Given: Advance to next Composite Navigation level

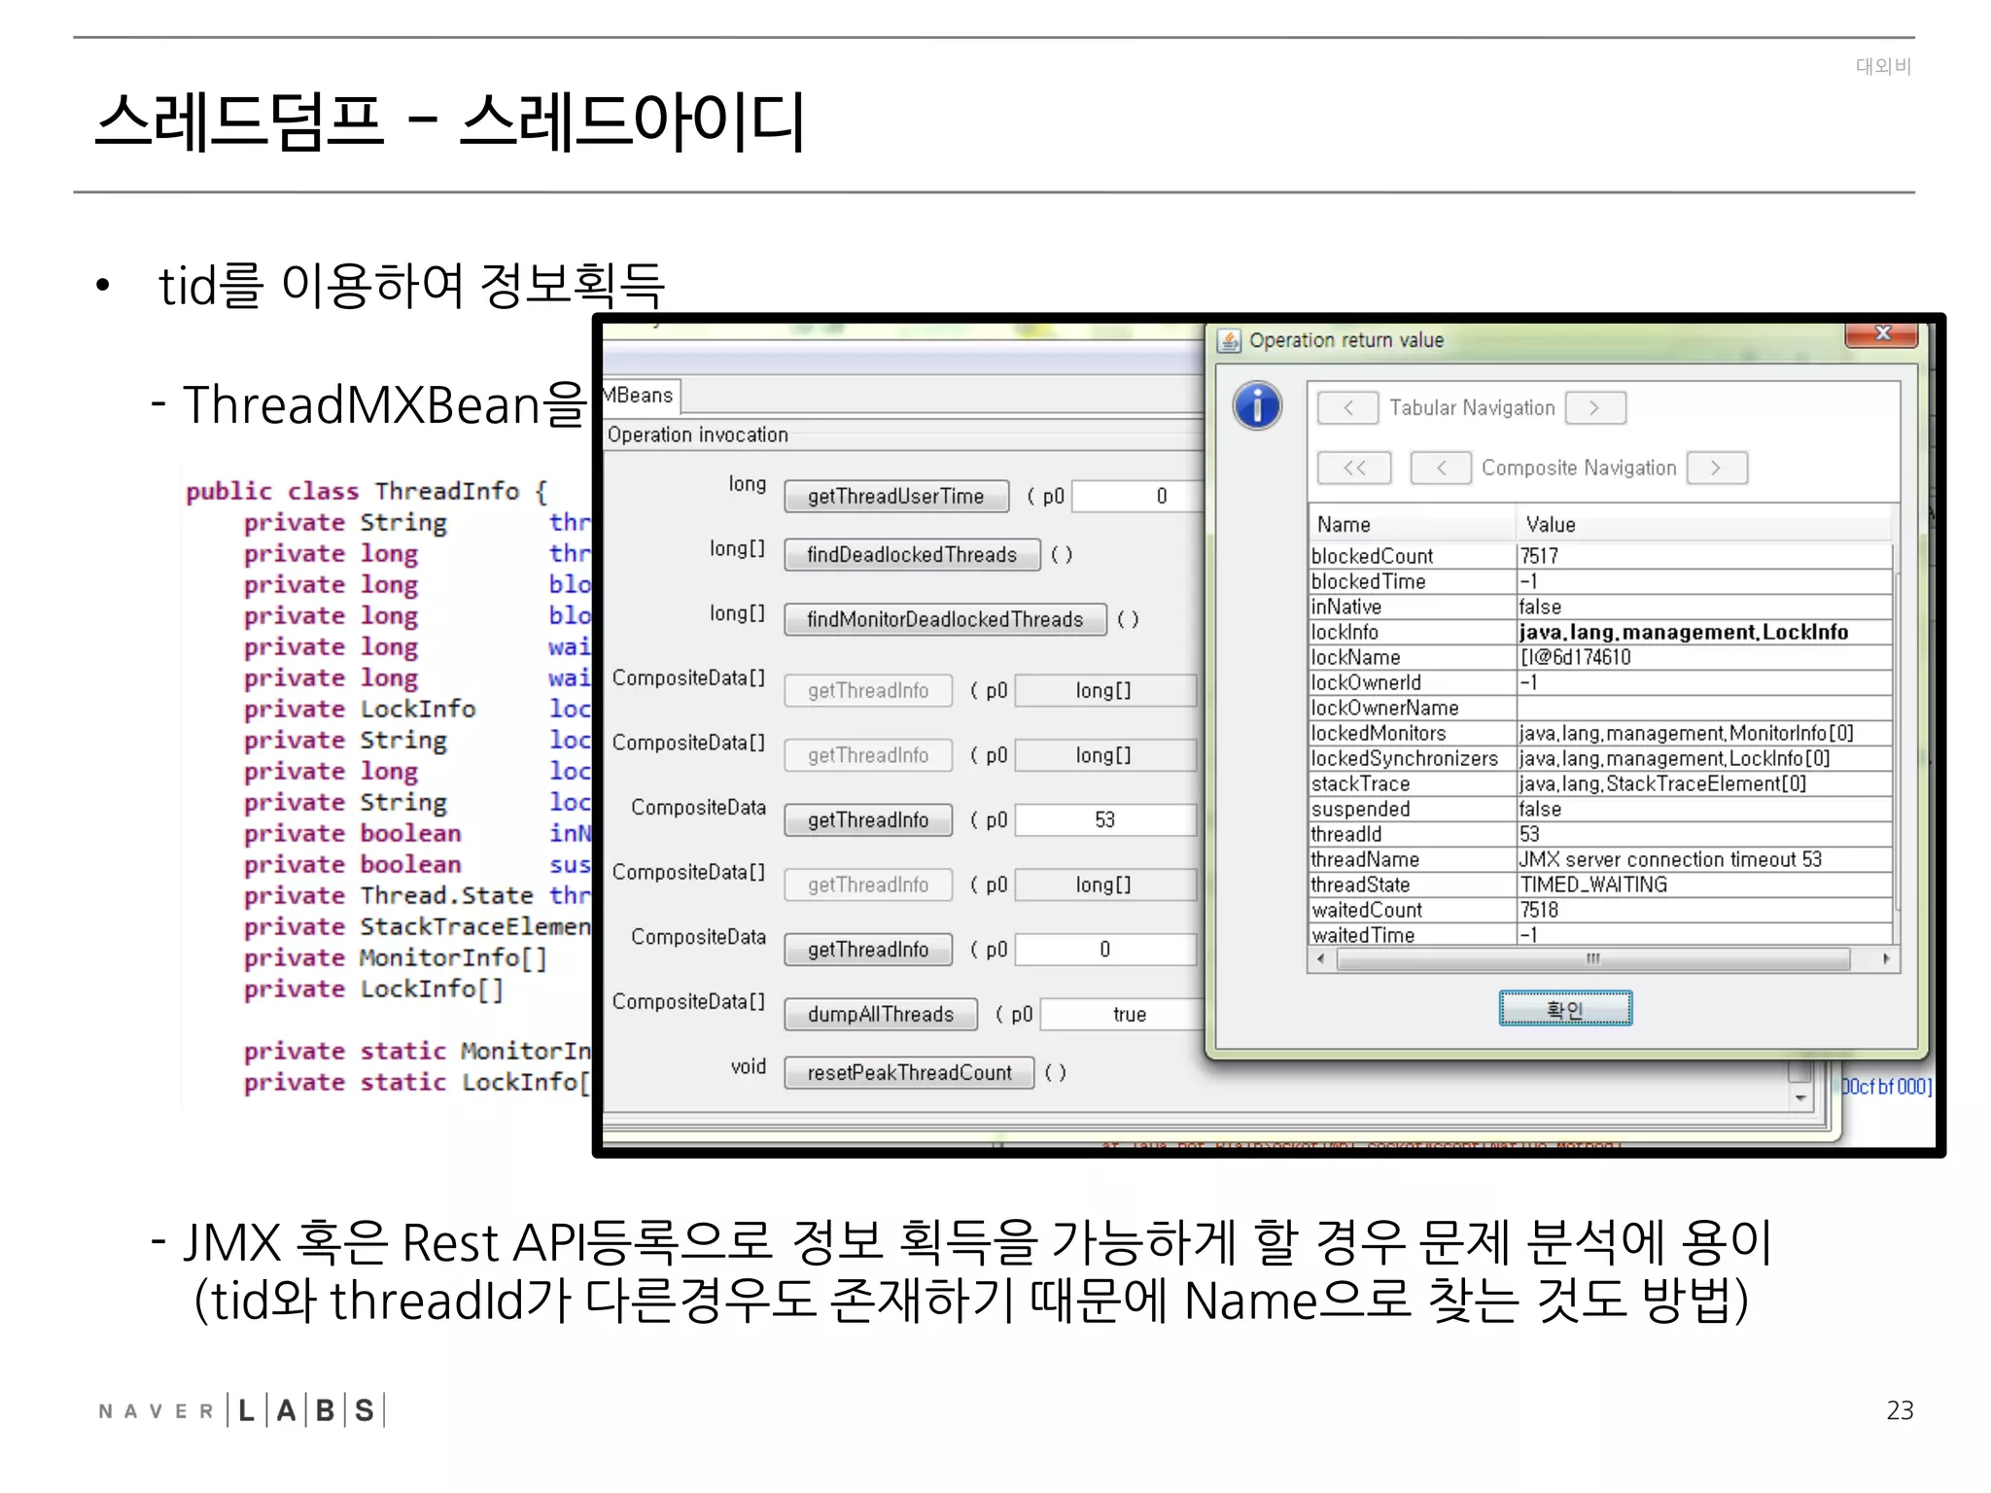Looking at the screenshot, I should (1716, 468).
